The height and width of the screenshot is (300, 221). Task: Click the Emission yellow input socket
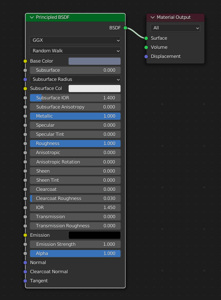[25, 235]
